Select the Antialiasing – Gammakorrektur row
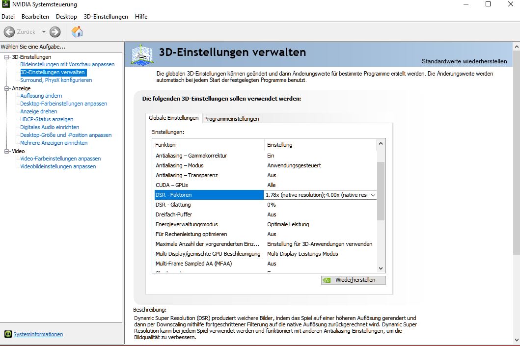 coord(265,156)
